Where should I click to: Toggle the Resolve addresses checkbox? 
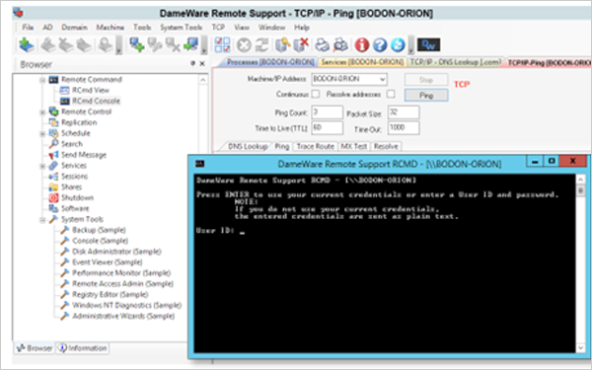pyautogui.click(x=391, y=94)
